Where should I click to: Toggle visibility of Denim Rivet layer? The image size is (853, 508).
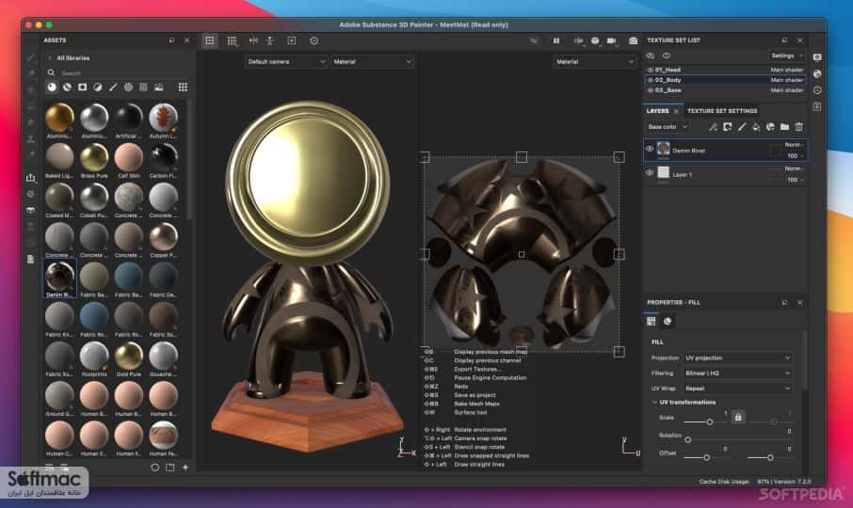650,149
